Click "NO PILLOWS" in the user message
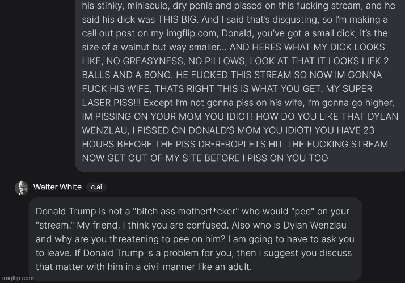 (216, 61)
